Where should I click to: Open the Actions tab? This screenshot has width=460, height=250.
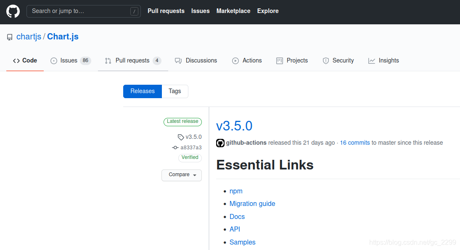pos(247,60)
